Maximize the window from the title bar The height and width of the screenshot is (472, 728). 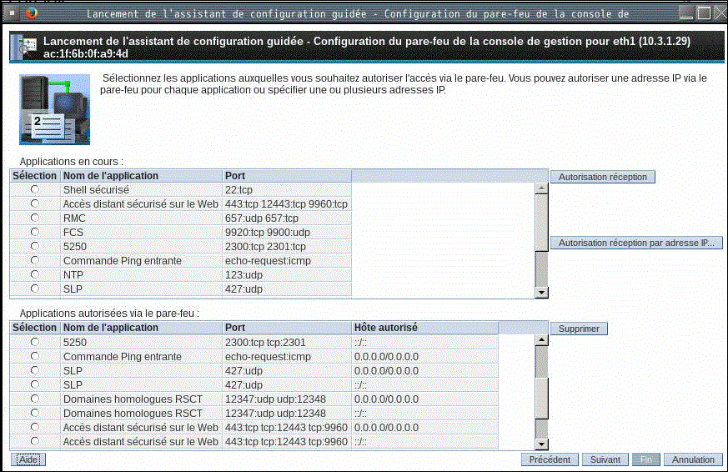pos(705,13)
